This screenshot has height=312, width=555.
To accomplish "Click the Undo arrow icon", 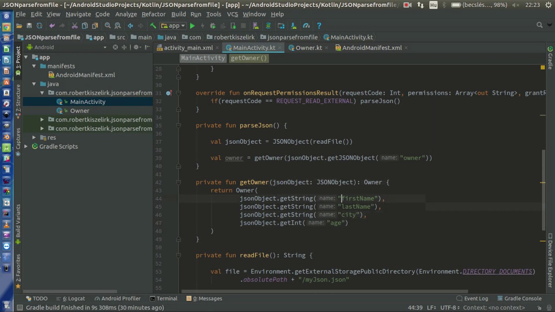I will pyautogui.click(x=52, y=26).
